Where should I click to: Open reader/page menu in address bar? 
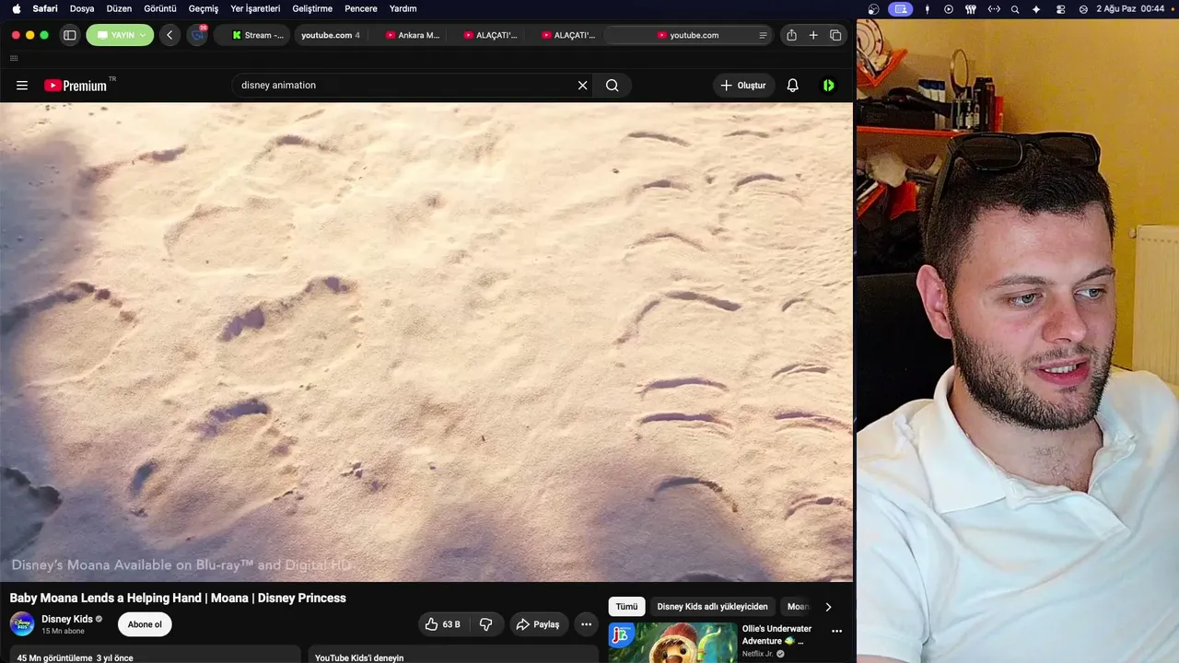coord(763,35)
